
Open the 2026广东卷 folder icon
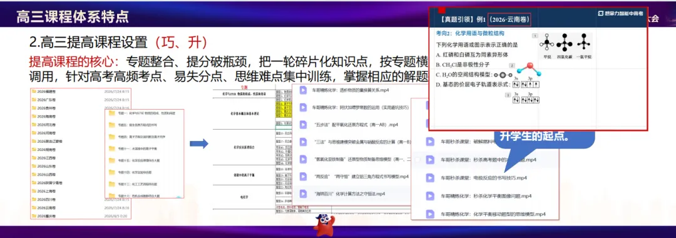[x=34, y=100]
